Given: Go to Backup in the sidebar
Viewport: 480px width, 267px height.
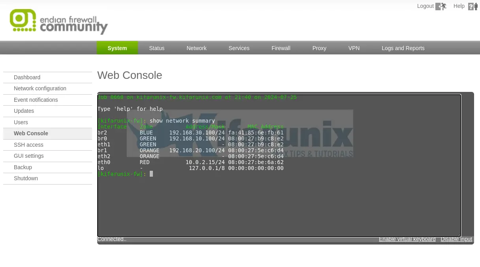Looking at the screenshot, I should click(47, 167).
